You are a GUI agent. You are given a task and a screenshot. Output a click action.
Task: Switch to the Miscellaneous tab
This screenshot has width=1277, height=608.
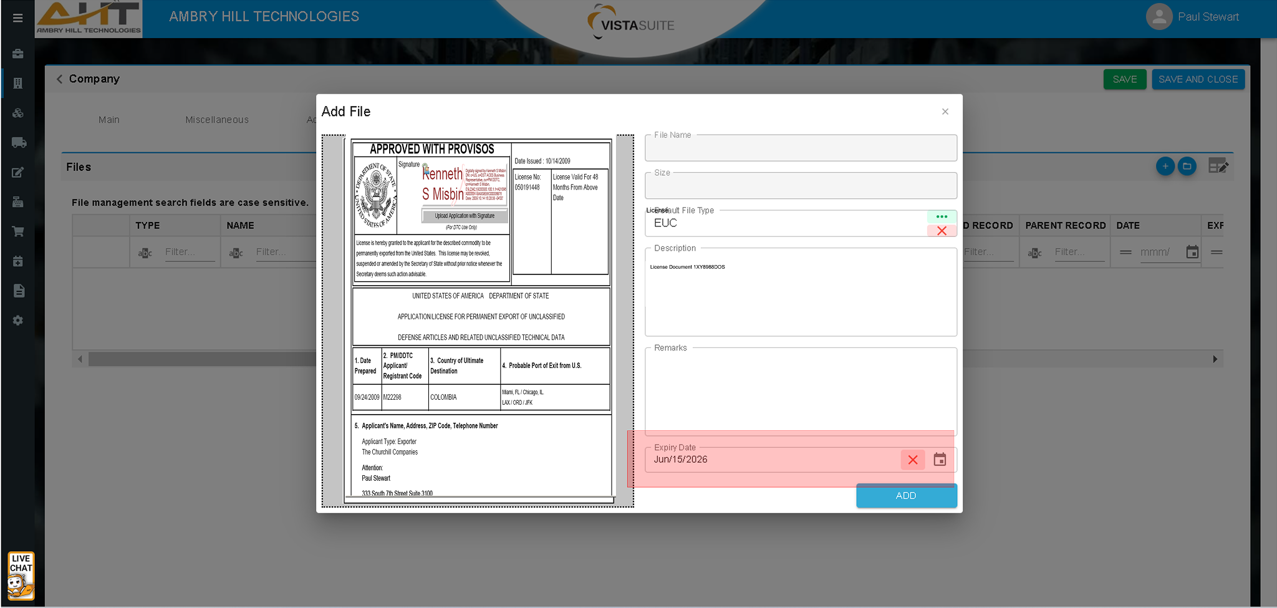pos(216,120)
